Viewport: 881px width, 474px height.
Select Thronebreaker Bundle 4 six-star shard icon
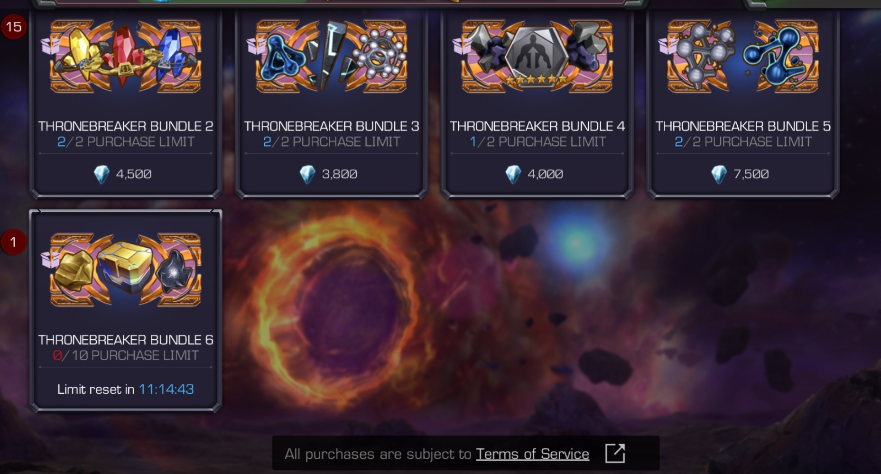tap(537, 56)
